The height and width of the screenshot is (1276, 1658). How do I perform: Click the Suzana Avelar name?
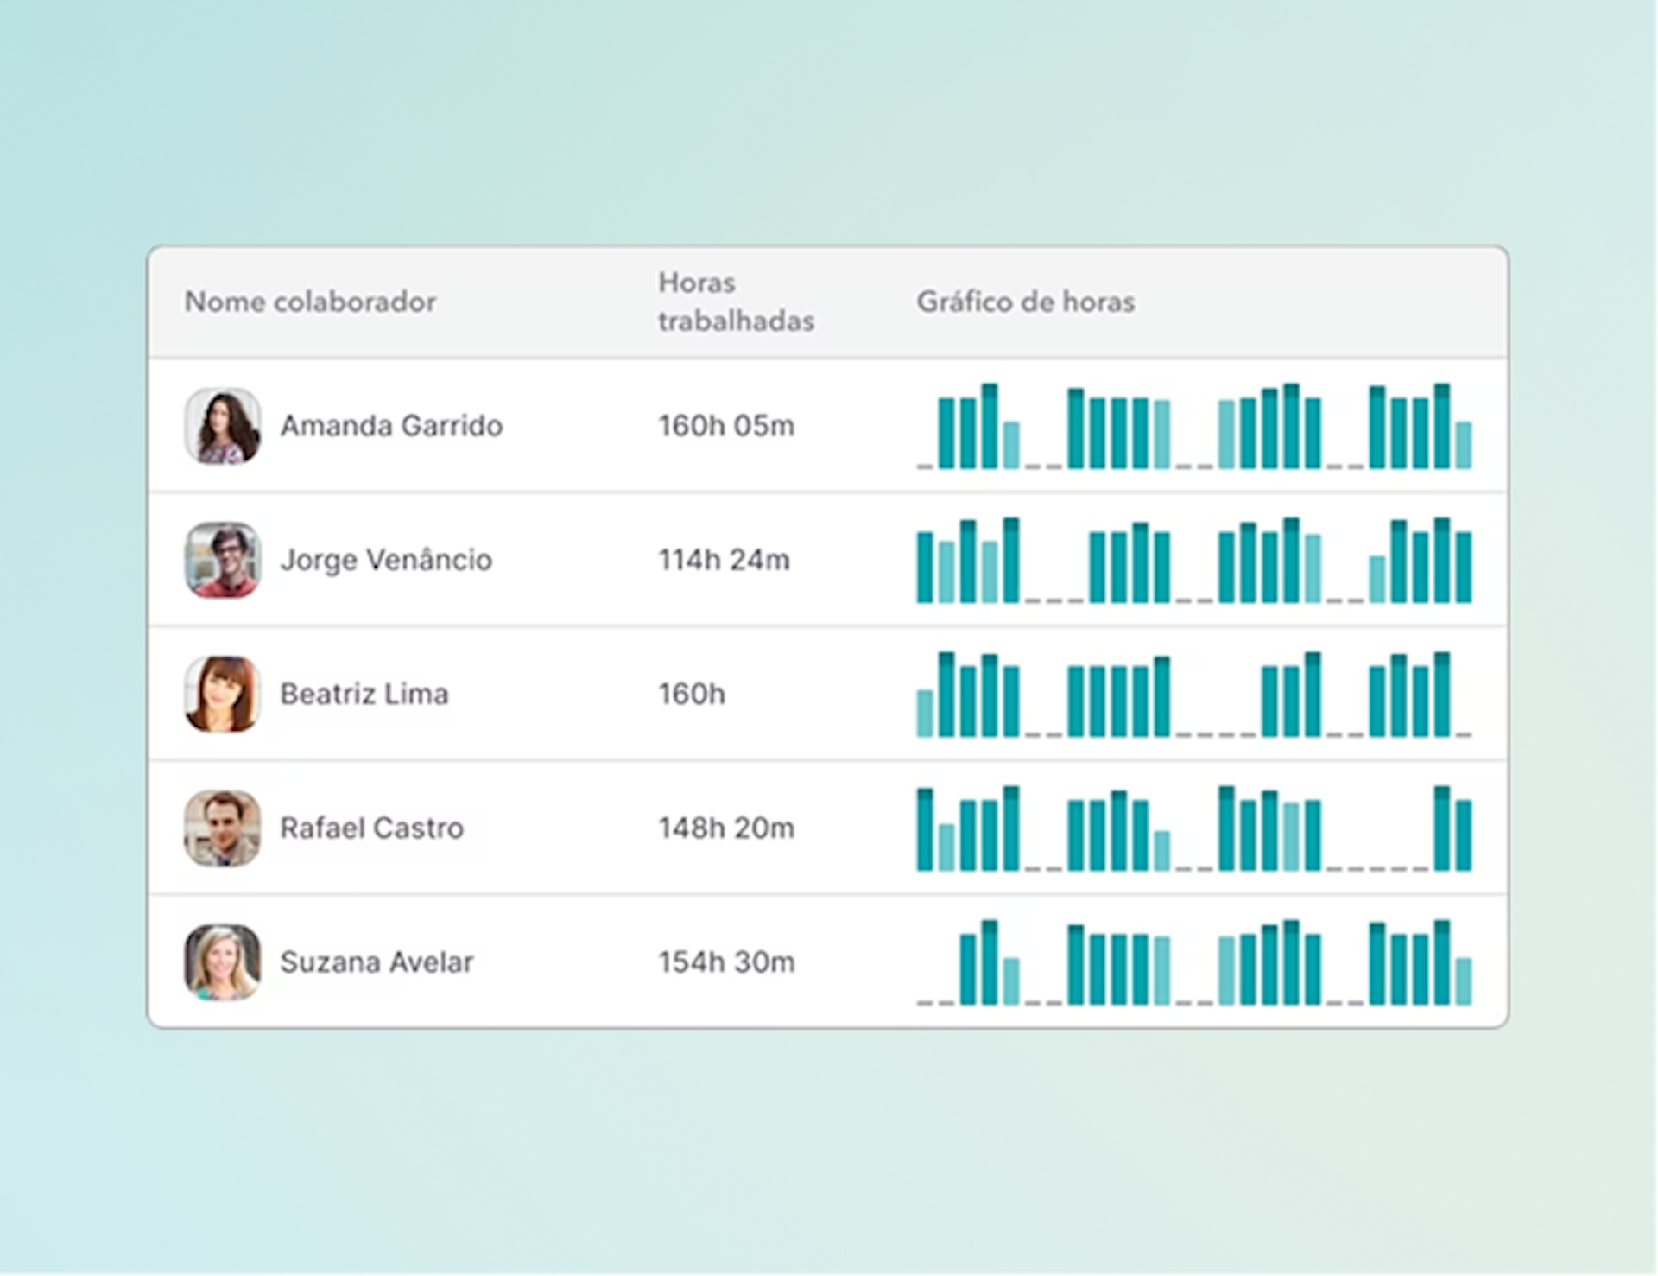377,962
